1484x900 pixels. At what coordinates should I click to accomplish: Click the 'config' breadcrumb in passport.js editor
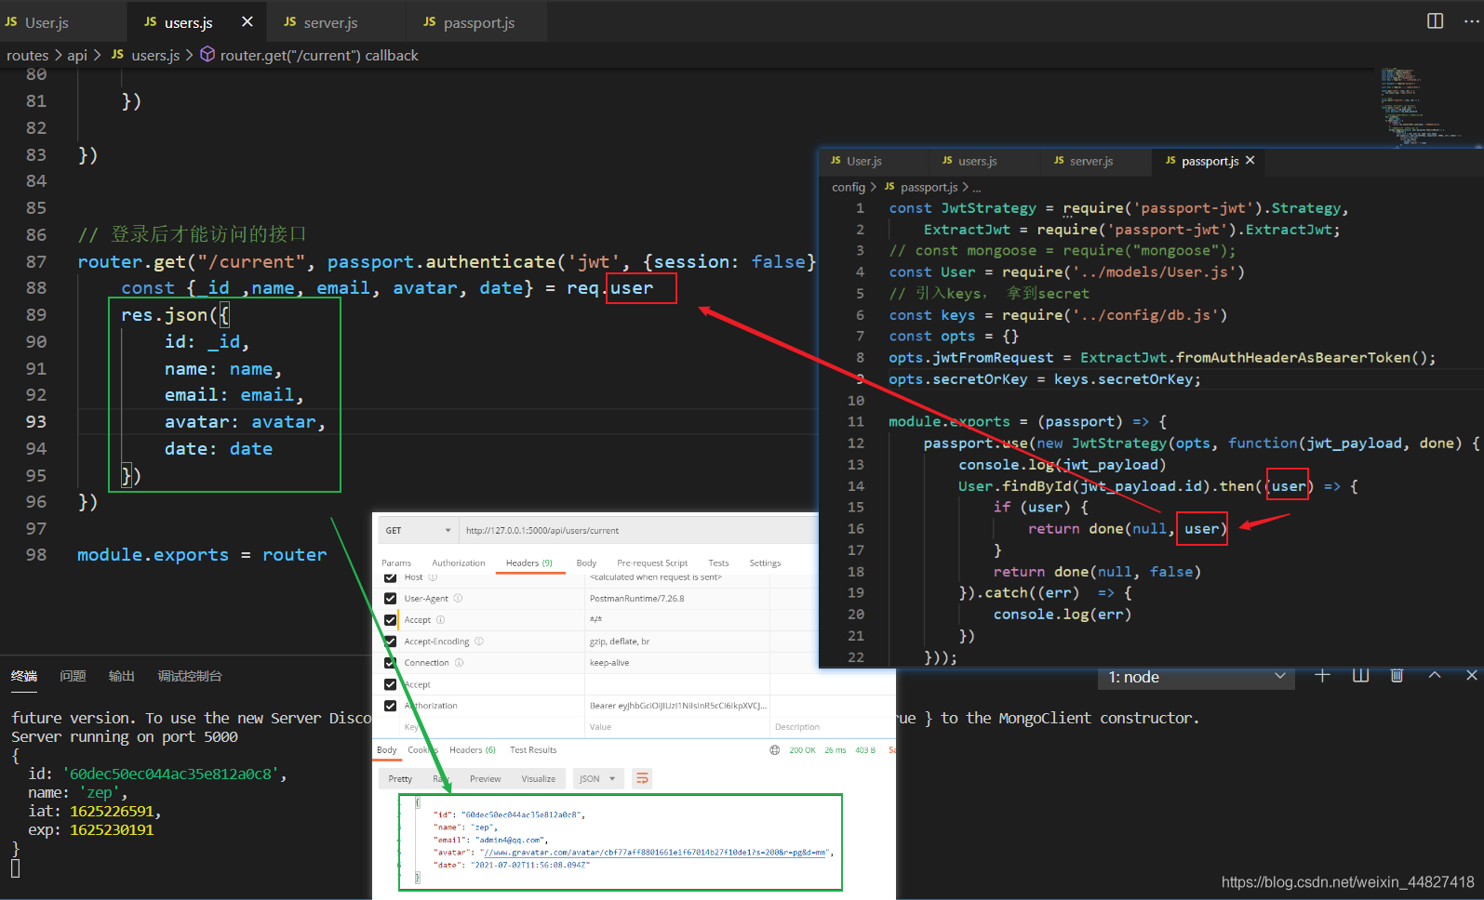849,187
